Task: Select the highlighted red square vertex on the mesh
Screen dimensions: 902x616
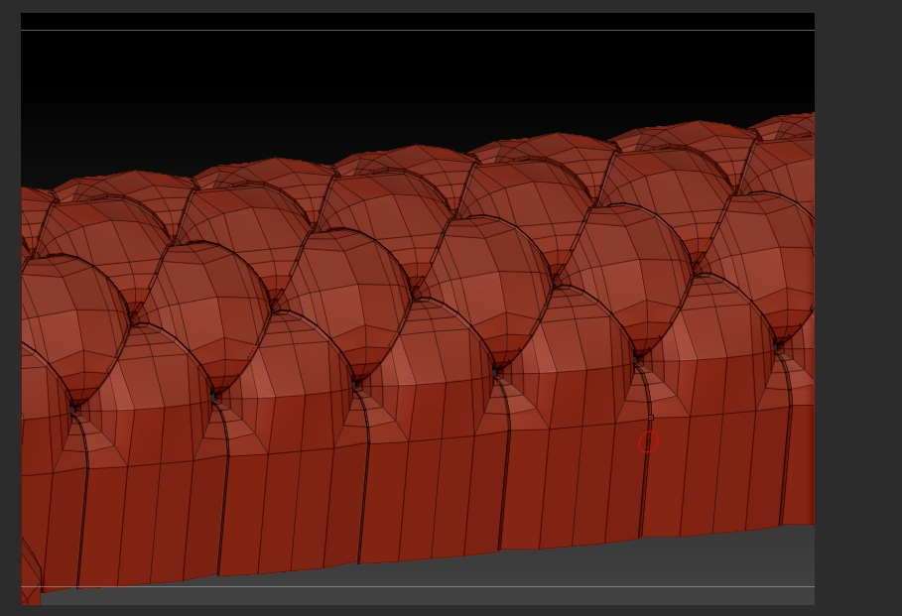Action: 651,418
